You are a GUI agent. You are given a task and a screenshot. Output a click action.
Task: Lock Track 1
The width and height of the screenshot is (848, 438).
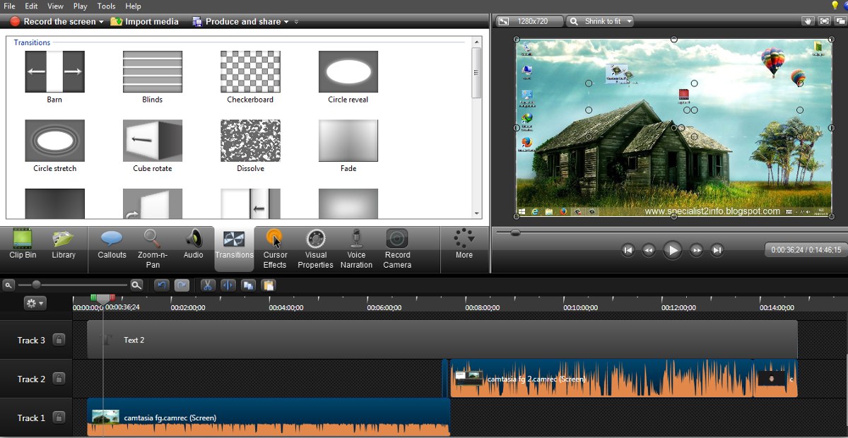[x=59, y=418]
